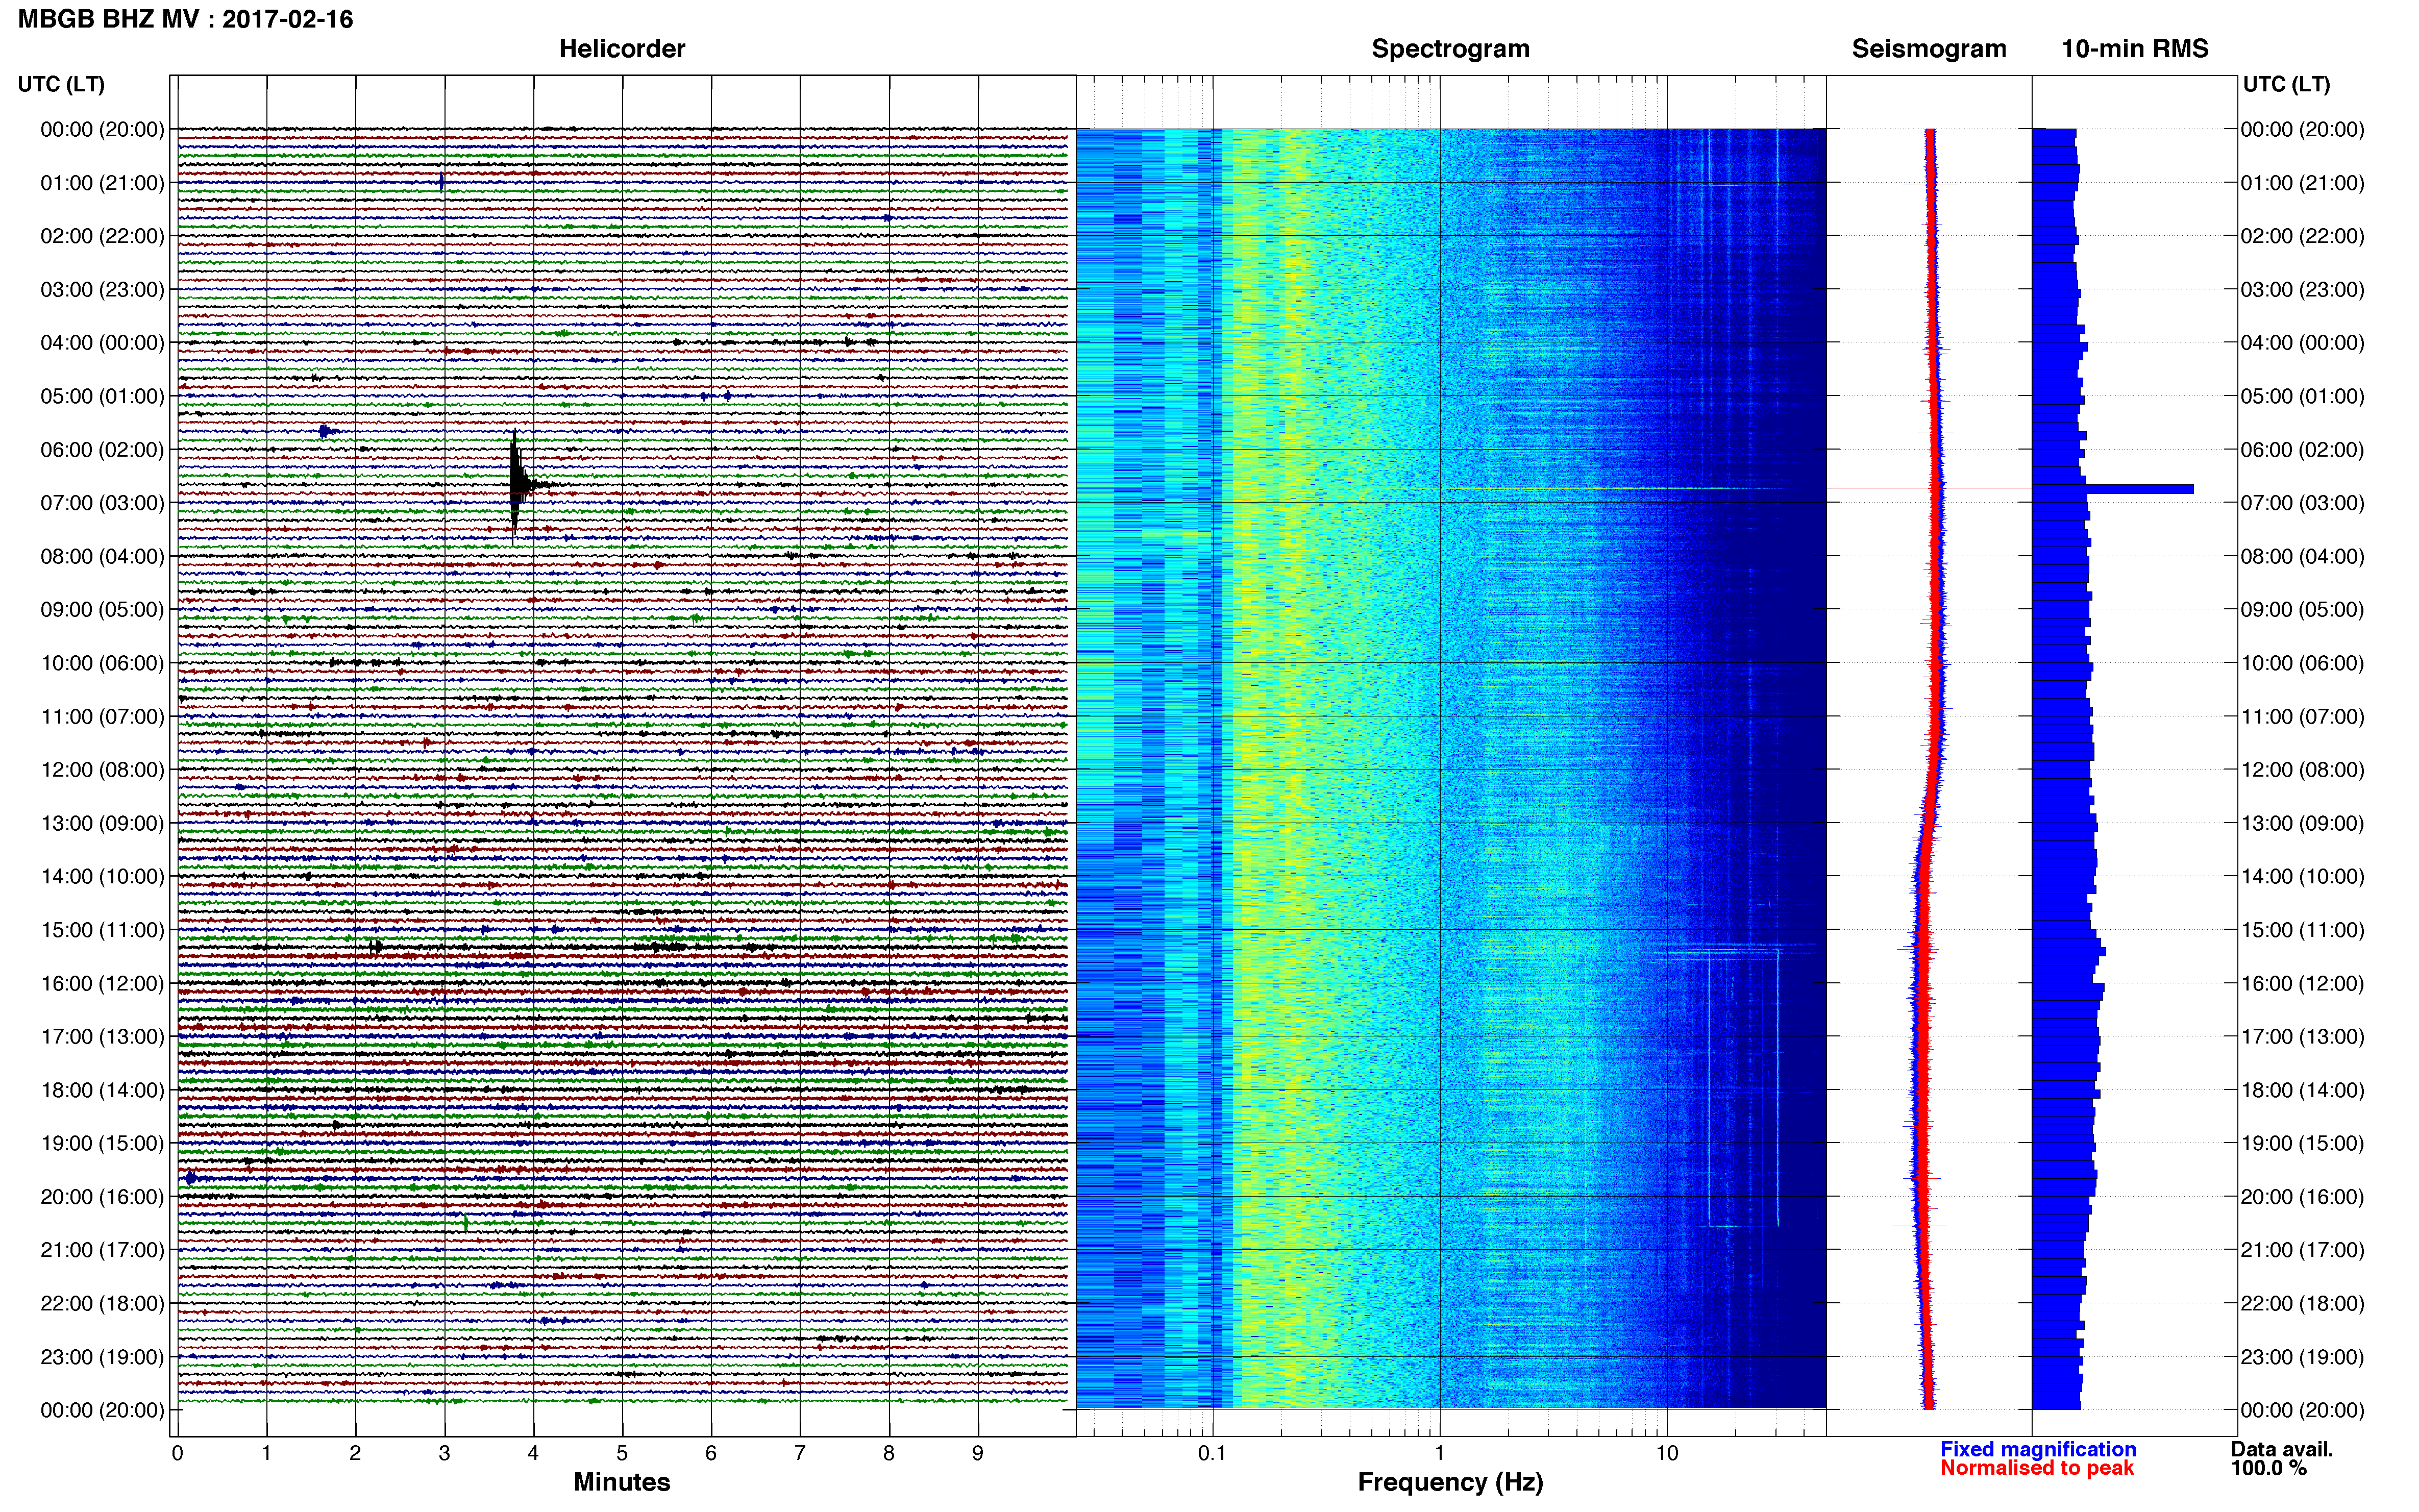Click the left time label 15:00 (11:00)
This screenshot has height=1512, width=2419.
pyautogui.click(x=102, y=930)
